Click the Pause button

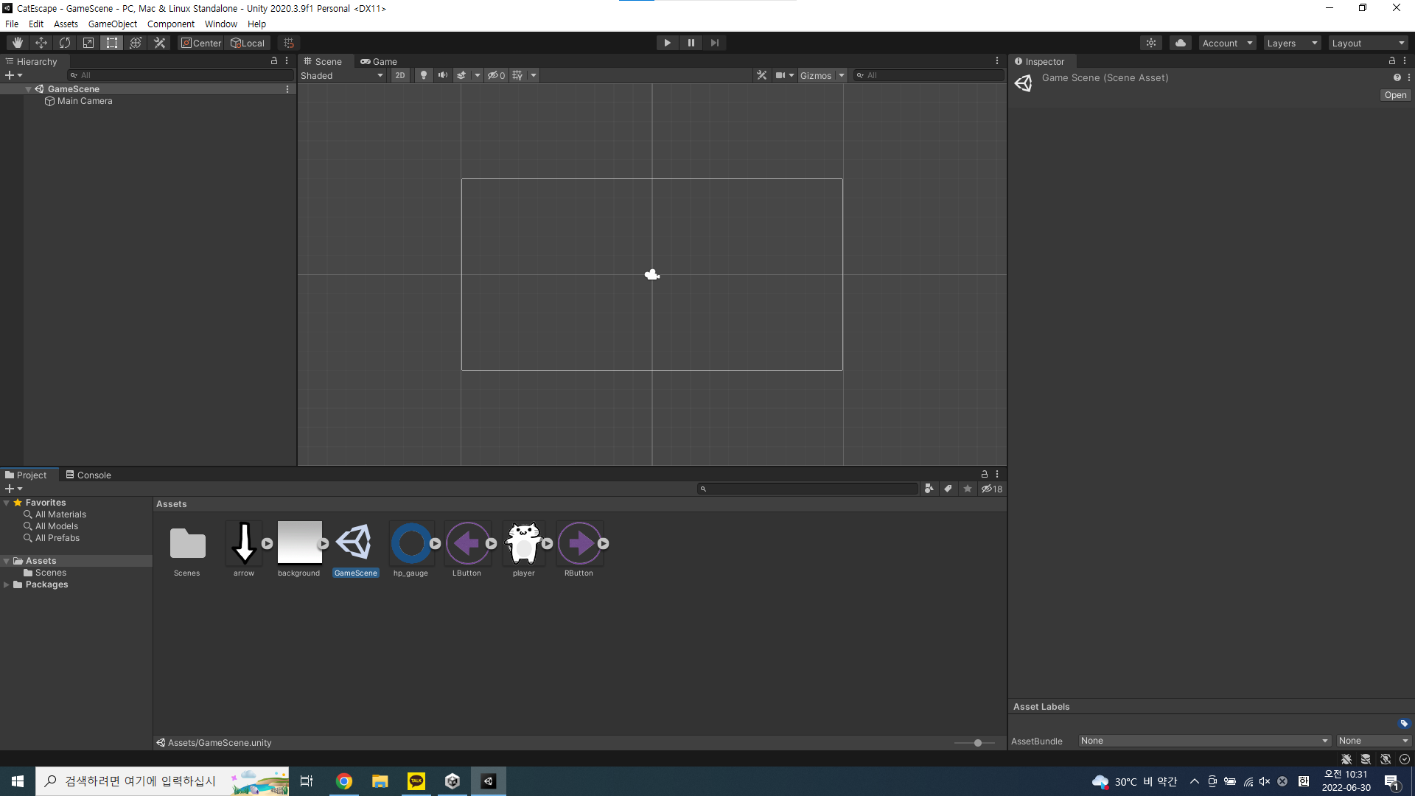point(691,43)
